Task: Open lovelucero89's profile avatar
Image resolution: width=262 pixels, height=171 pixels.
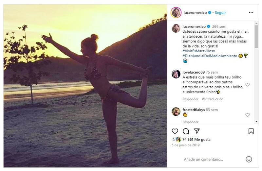Action: [176, 74]
